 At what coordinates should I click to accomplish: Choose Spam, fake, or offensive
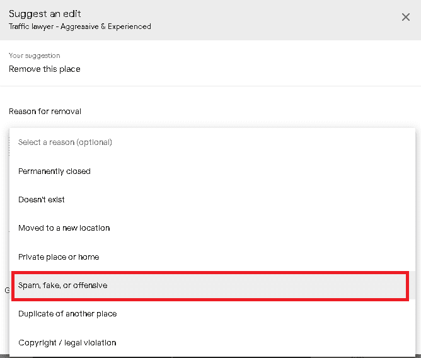pos(63,286)
